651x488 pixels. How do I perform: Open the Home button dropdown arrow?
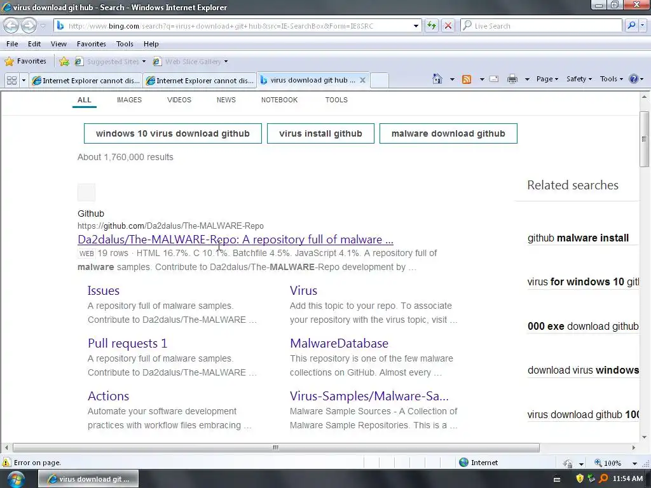pyautogui.click(x=452, y=79)
